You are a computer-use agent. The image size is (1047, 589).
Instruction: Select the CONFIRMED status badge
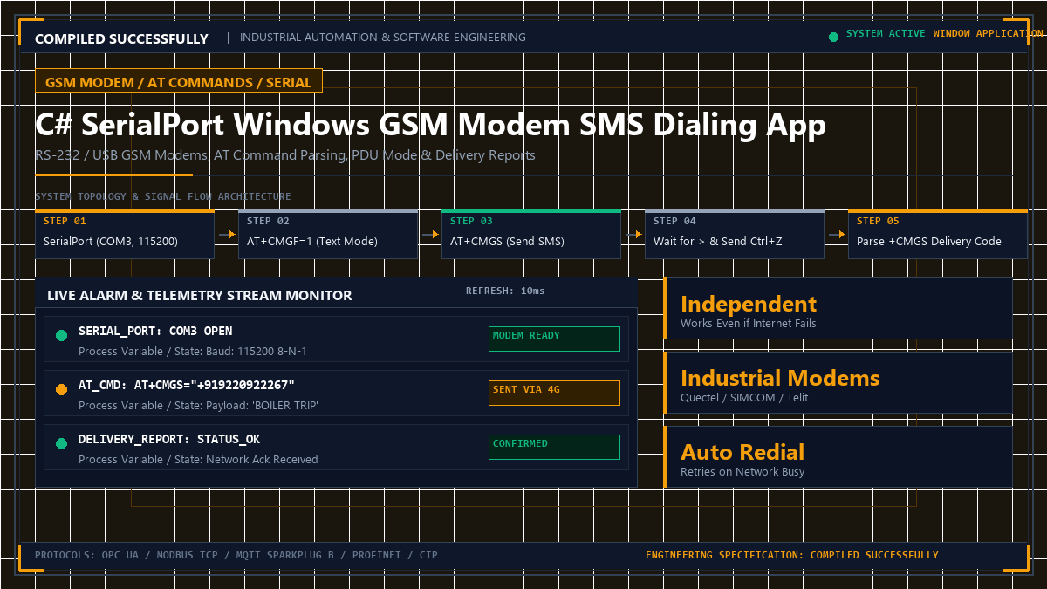[554, 447]
